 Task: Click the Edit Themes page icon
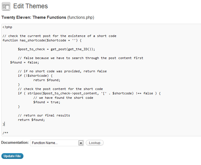tap(6, 6)
